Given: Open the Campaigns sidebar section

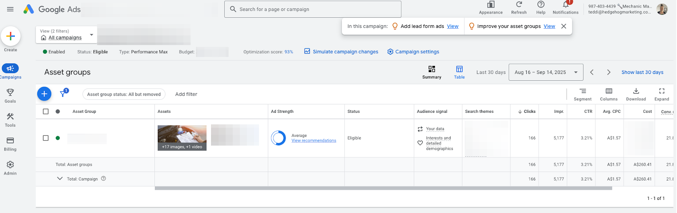Looking at the screenshot, I should 10,71.
